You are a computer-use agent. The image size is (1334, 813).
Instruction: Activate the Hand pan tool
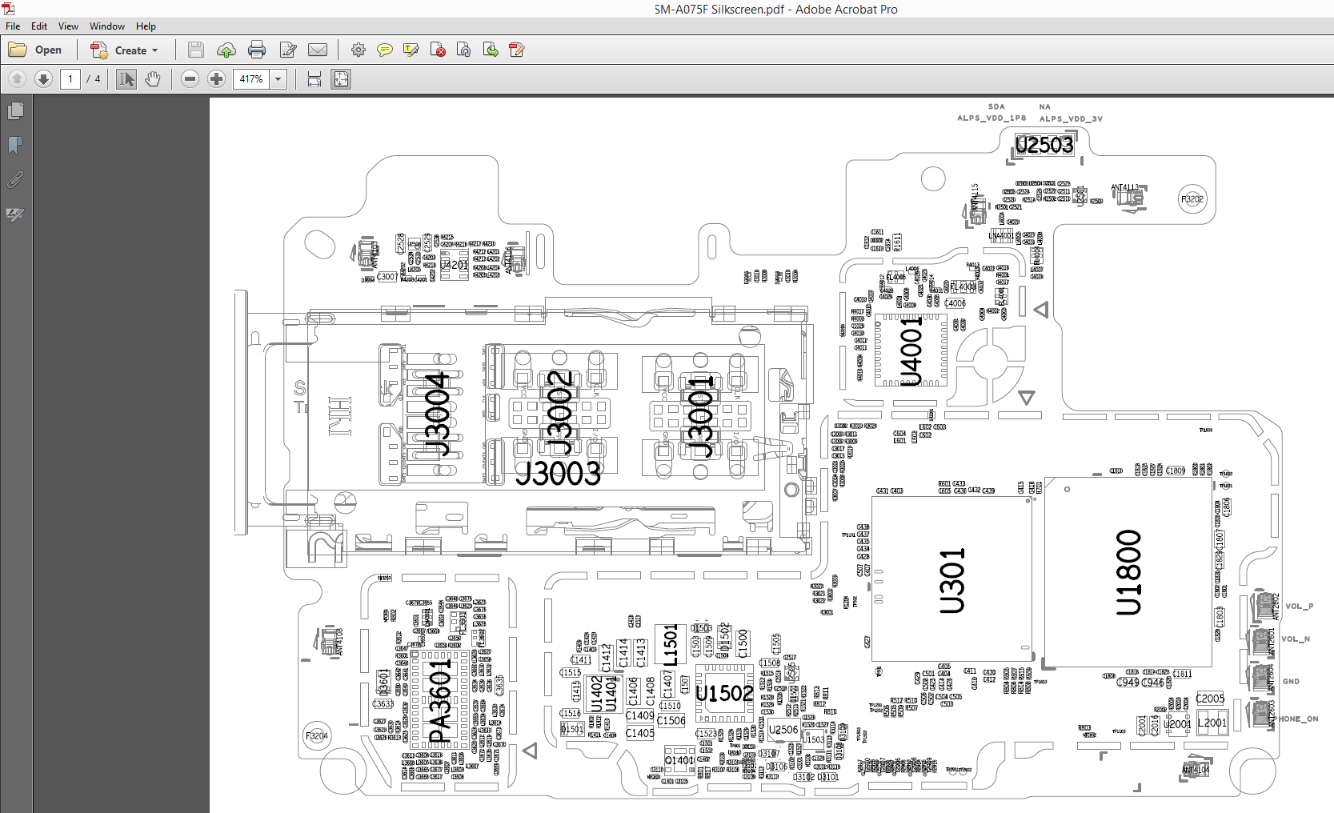153,79
